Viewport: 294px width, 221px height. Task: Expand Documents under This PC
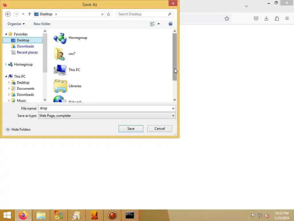pyautogui.click(x=9, y=88)
